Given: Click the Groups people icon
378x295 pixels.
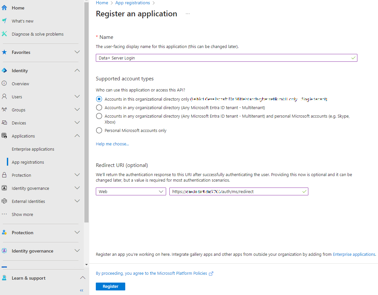Looking at the screenshot, I should tap(4, 109).
